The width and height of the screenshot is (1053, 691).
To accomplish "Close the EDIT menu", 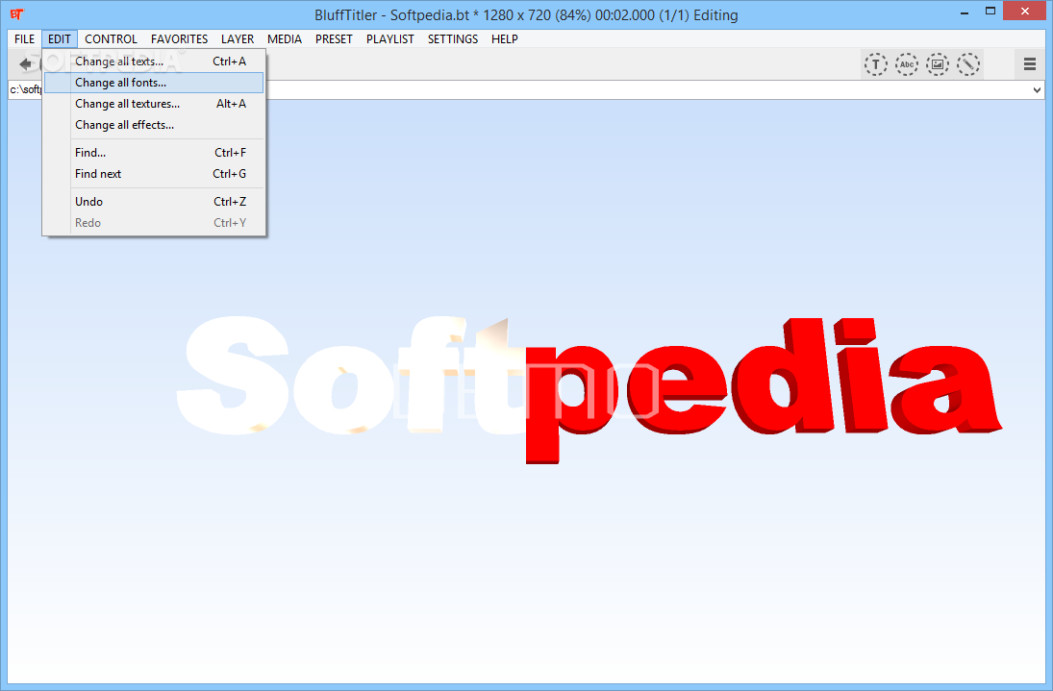I will pyautogui.click(x=59, y=38).
